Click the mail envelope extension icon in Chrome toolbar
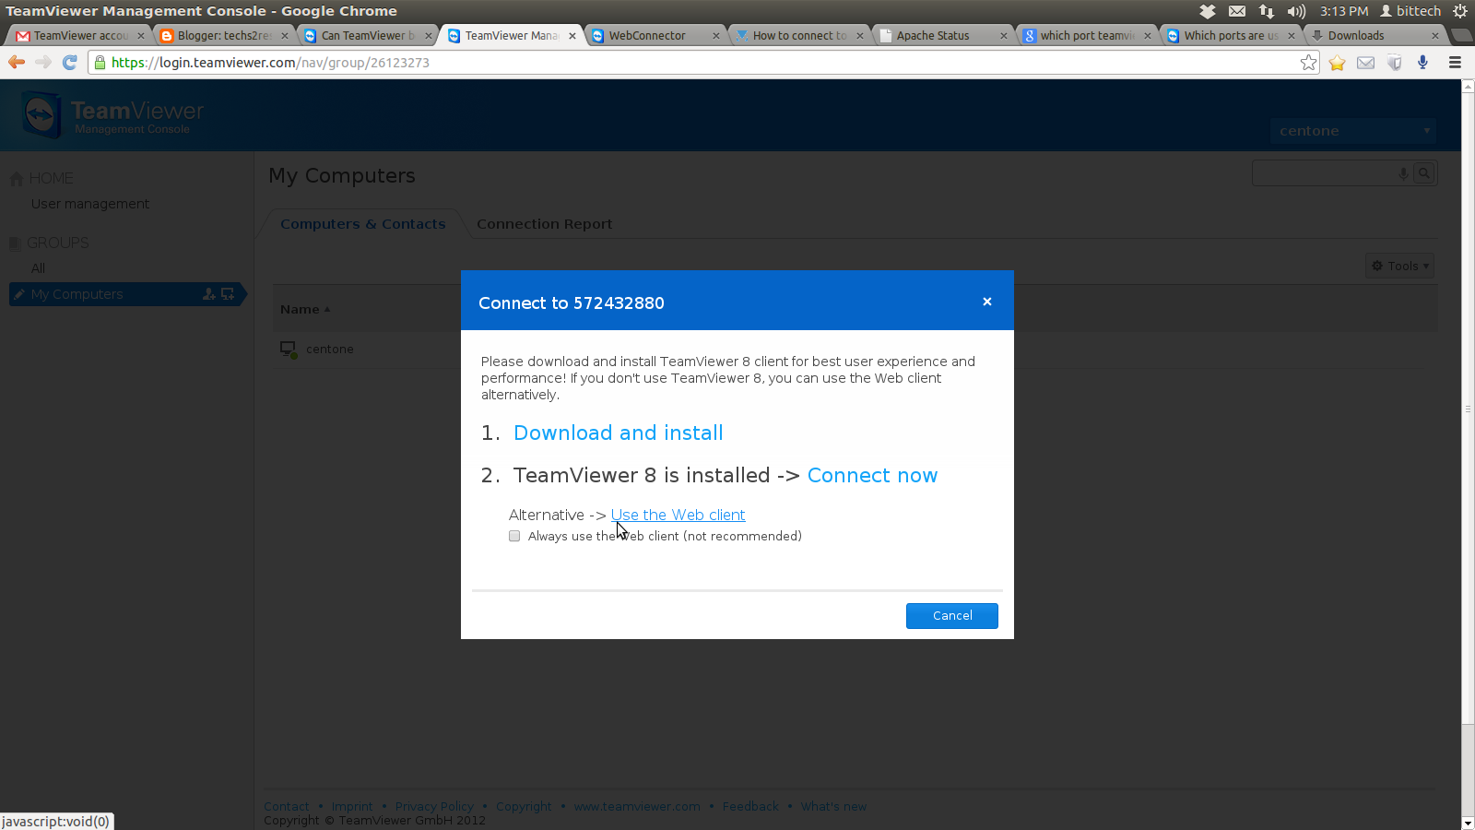Screen dimensions: 1475x830 1366,63
